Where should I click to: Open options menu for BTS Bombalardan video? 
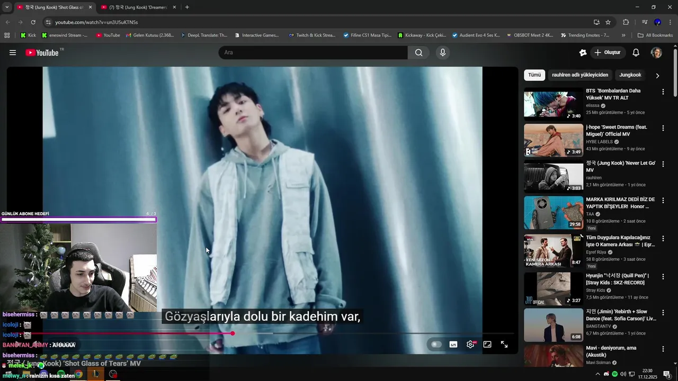click(x=663, y=92)
